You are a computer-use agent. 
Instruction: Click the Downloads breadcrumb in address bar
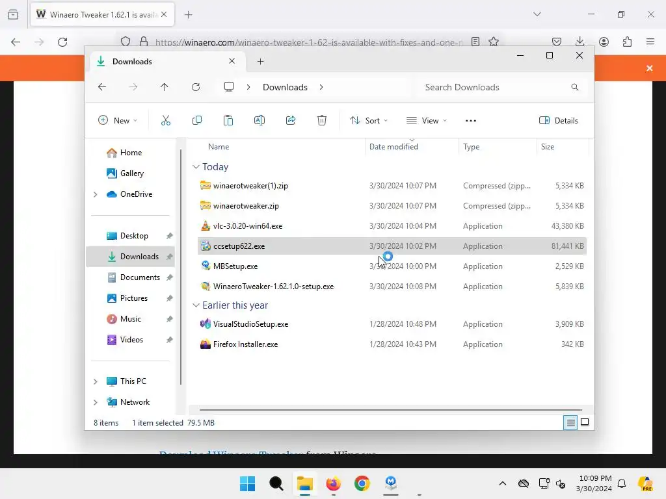285,87
